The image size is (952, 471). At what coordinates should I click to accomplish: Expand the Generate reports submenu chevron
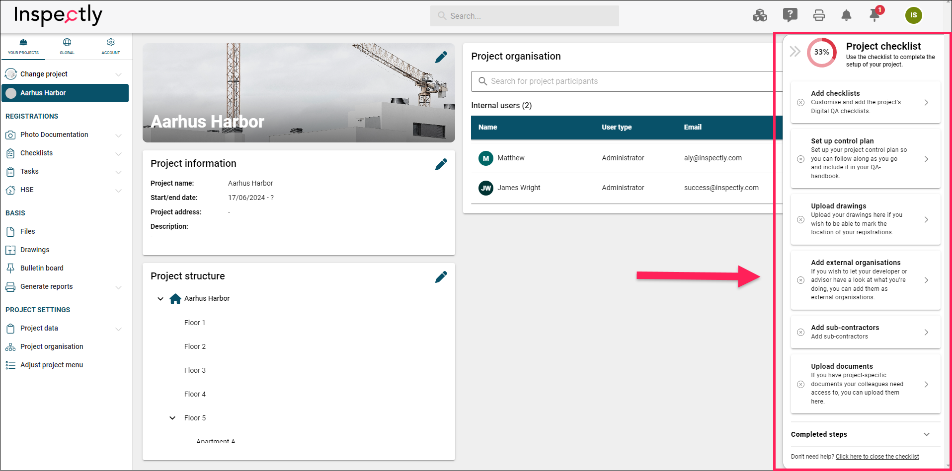118,287
